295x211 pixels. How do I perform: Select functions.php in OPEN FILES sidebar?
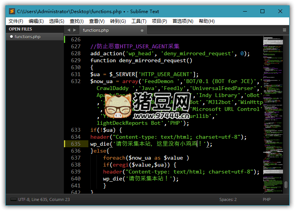click(x=35, y=37)
